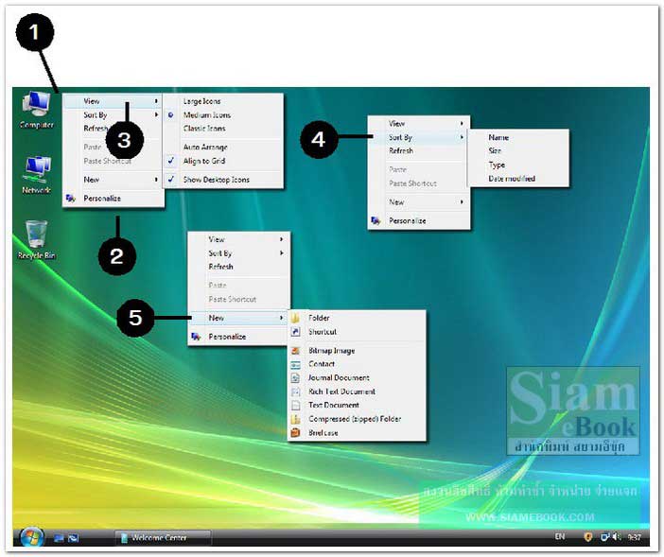Viewport: 664px width, 557px height.
Task: Click Refresh in the menu with New submenu open
Action: 238,267
